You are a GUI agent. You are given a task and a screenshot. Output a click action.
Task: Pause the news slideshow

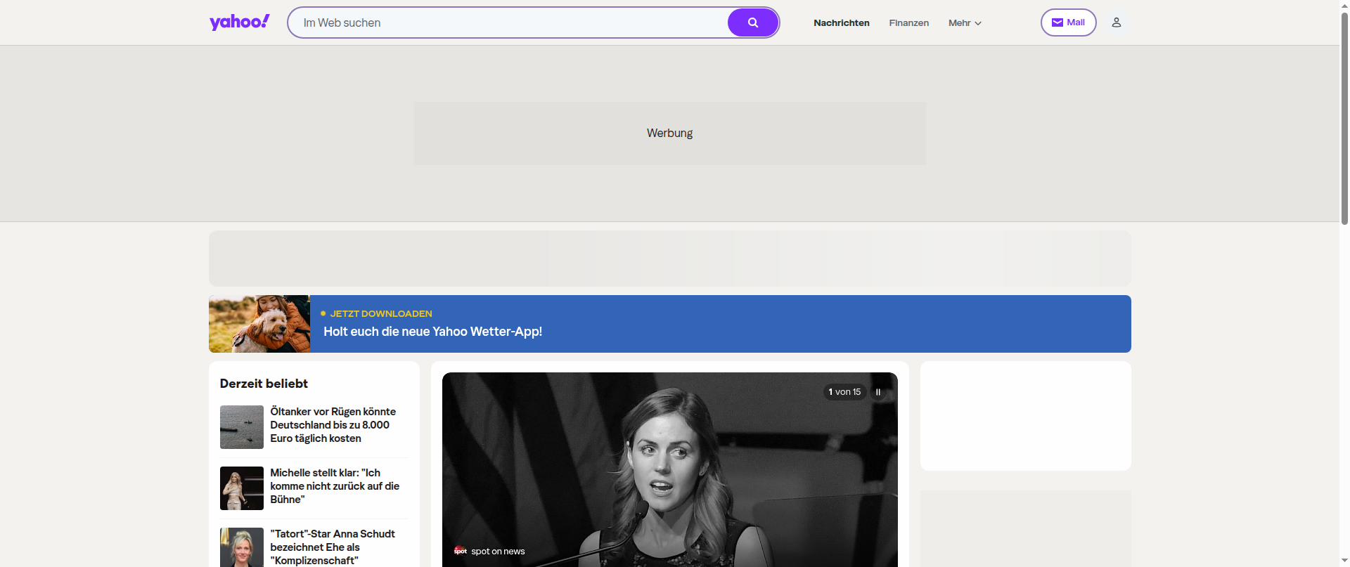pos(877,392)
